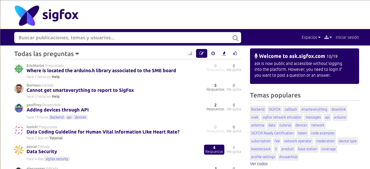
Task: Select popular topic tag 'boosterpack'
Action: pyautogui.click(x=261, y=149)
